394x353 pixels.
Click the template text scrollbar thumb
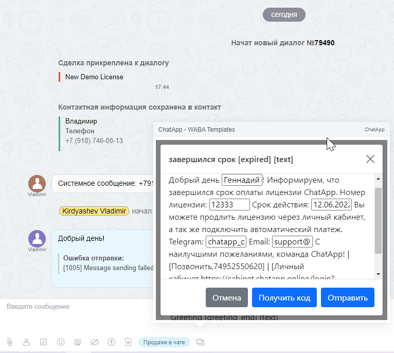point(378,220)
